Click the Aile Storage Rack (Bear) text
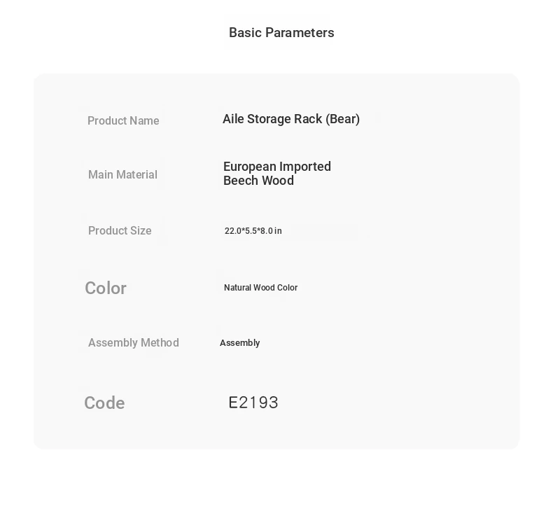 tap(291, 119)
